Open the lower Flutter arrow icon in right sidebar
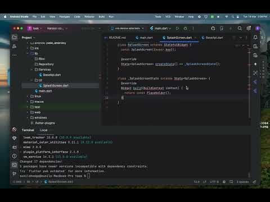 click(255, 91)
